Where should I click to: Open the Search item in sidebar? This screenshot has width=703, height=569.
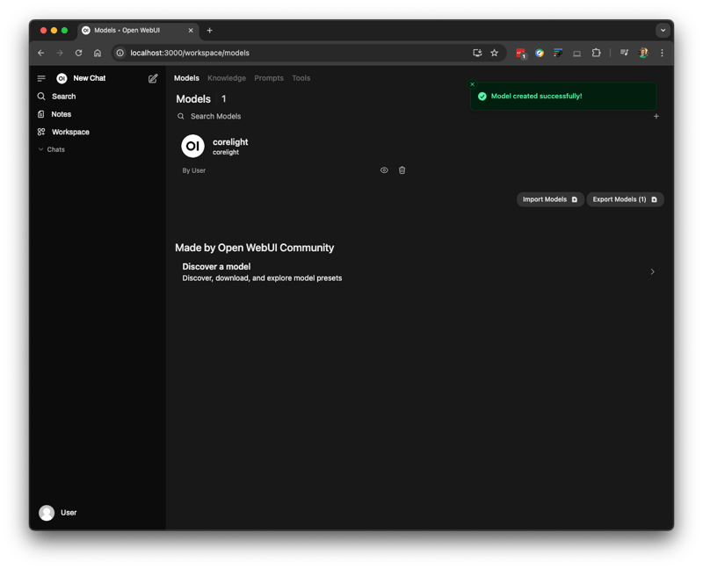click(63, 97)
